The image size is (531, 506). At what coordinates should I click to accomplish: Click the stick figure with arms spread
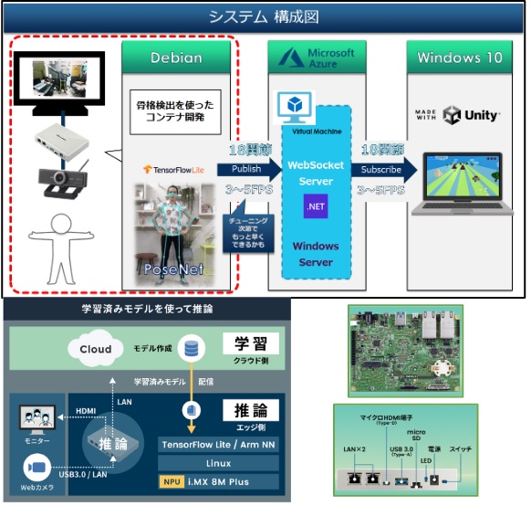point(61,248)
